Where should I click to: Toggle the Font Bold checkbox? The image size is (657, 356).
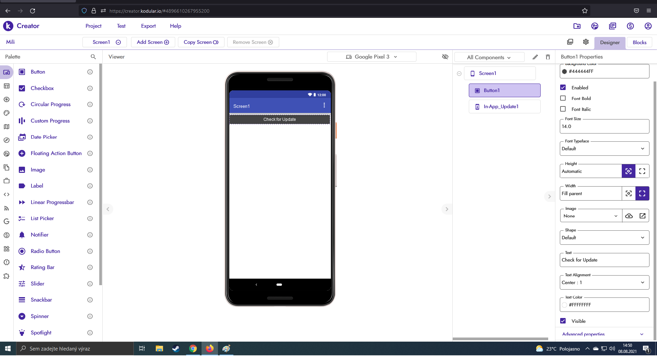(x=563, y=98)
